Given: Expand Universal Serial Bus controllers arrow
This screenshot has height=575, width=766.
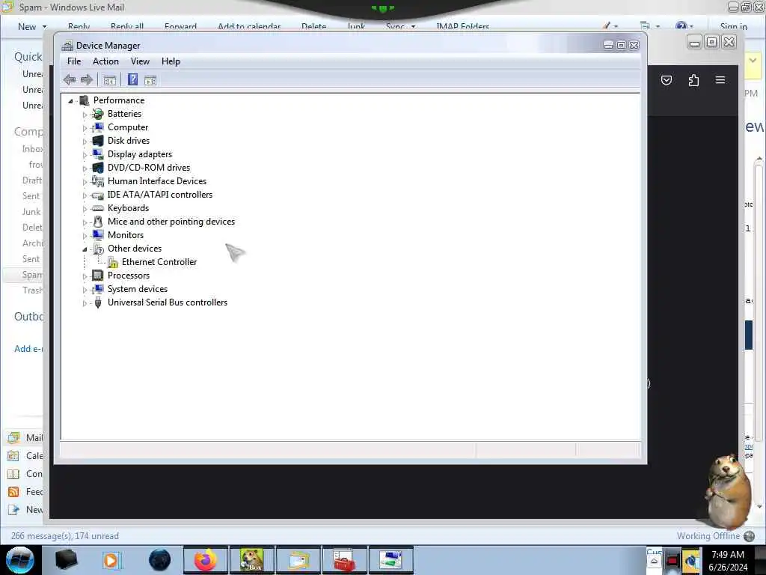Looking at the screenshot, I should [x=85, y=303].
